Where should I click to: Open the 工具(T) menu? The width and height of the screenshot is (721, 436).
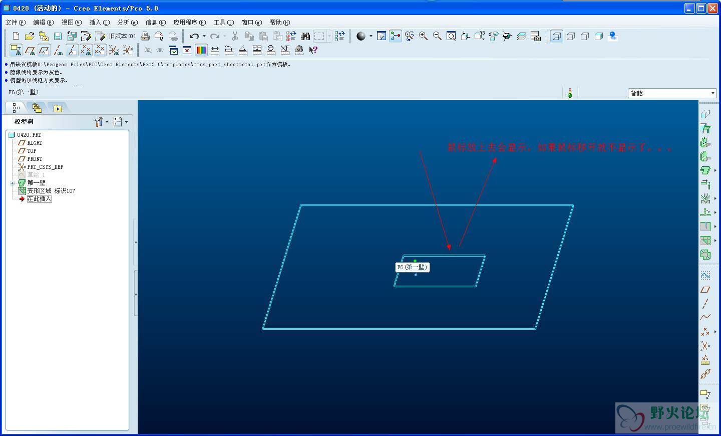tap(224, 23)
